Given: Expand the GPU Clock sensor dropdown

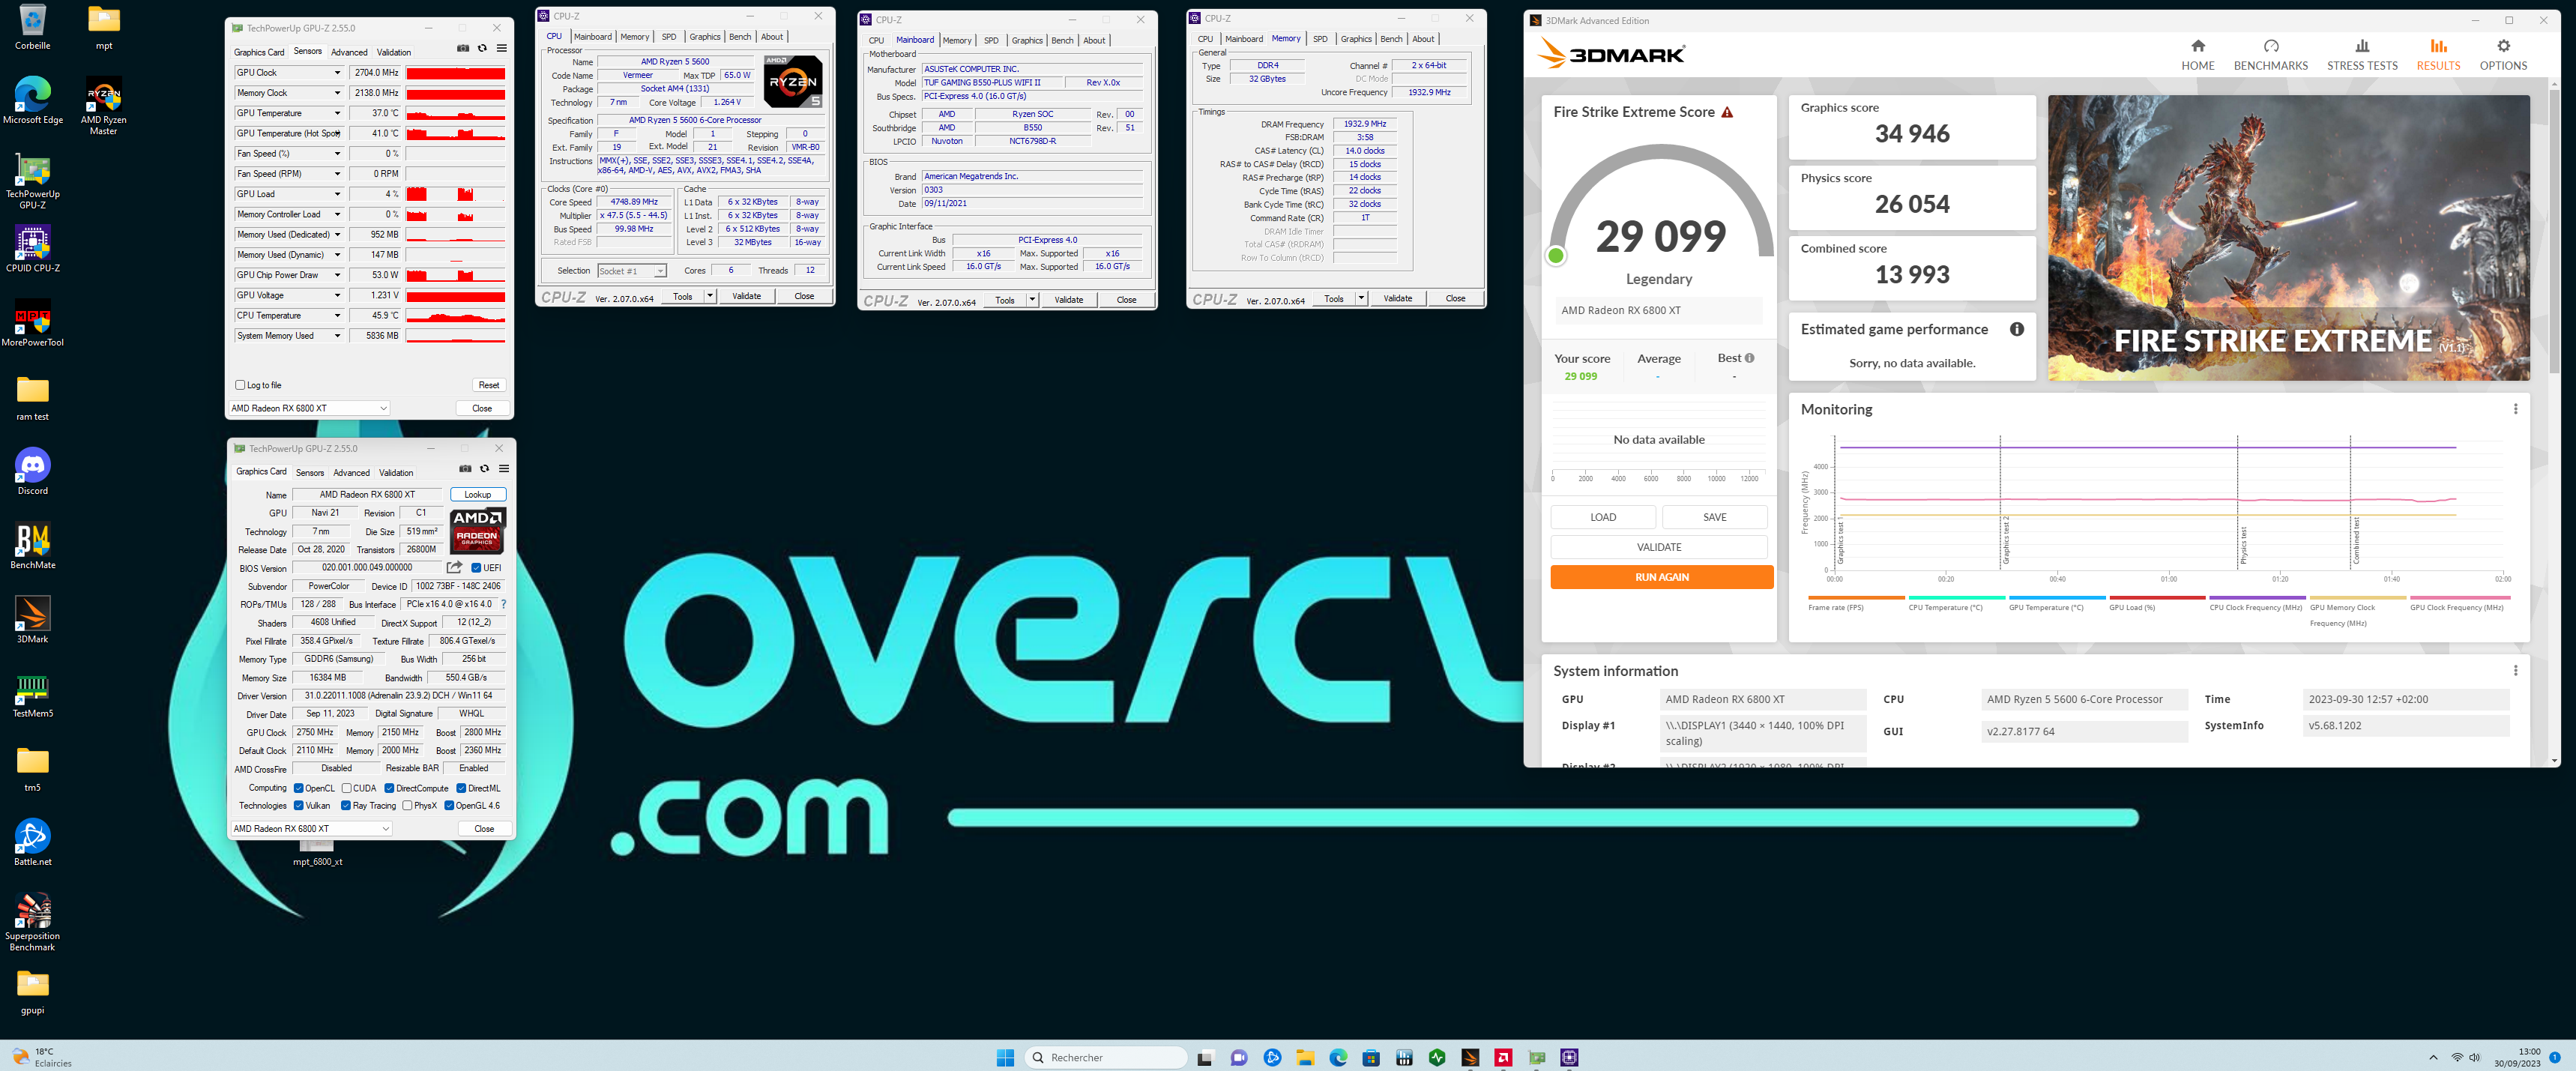Looking at the screenshot, I should coord(337,73).
